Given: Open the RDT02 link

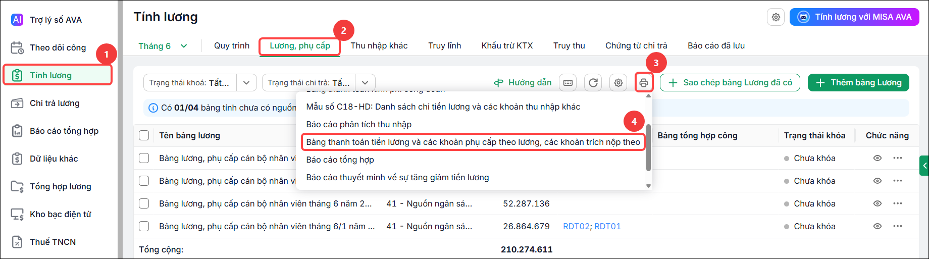Looking at the screenshot, I should [x=576, y=226].
